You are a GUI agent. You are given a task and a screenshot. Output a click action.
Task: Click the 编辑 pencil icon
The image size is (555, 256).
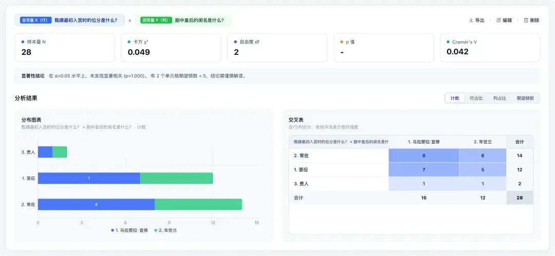[498, 20]
